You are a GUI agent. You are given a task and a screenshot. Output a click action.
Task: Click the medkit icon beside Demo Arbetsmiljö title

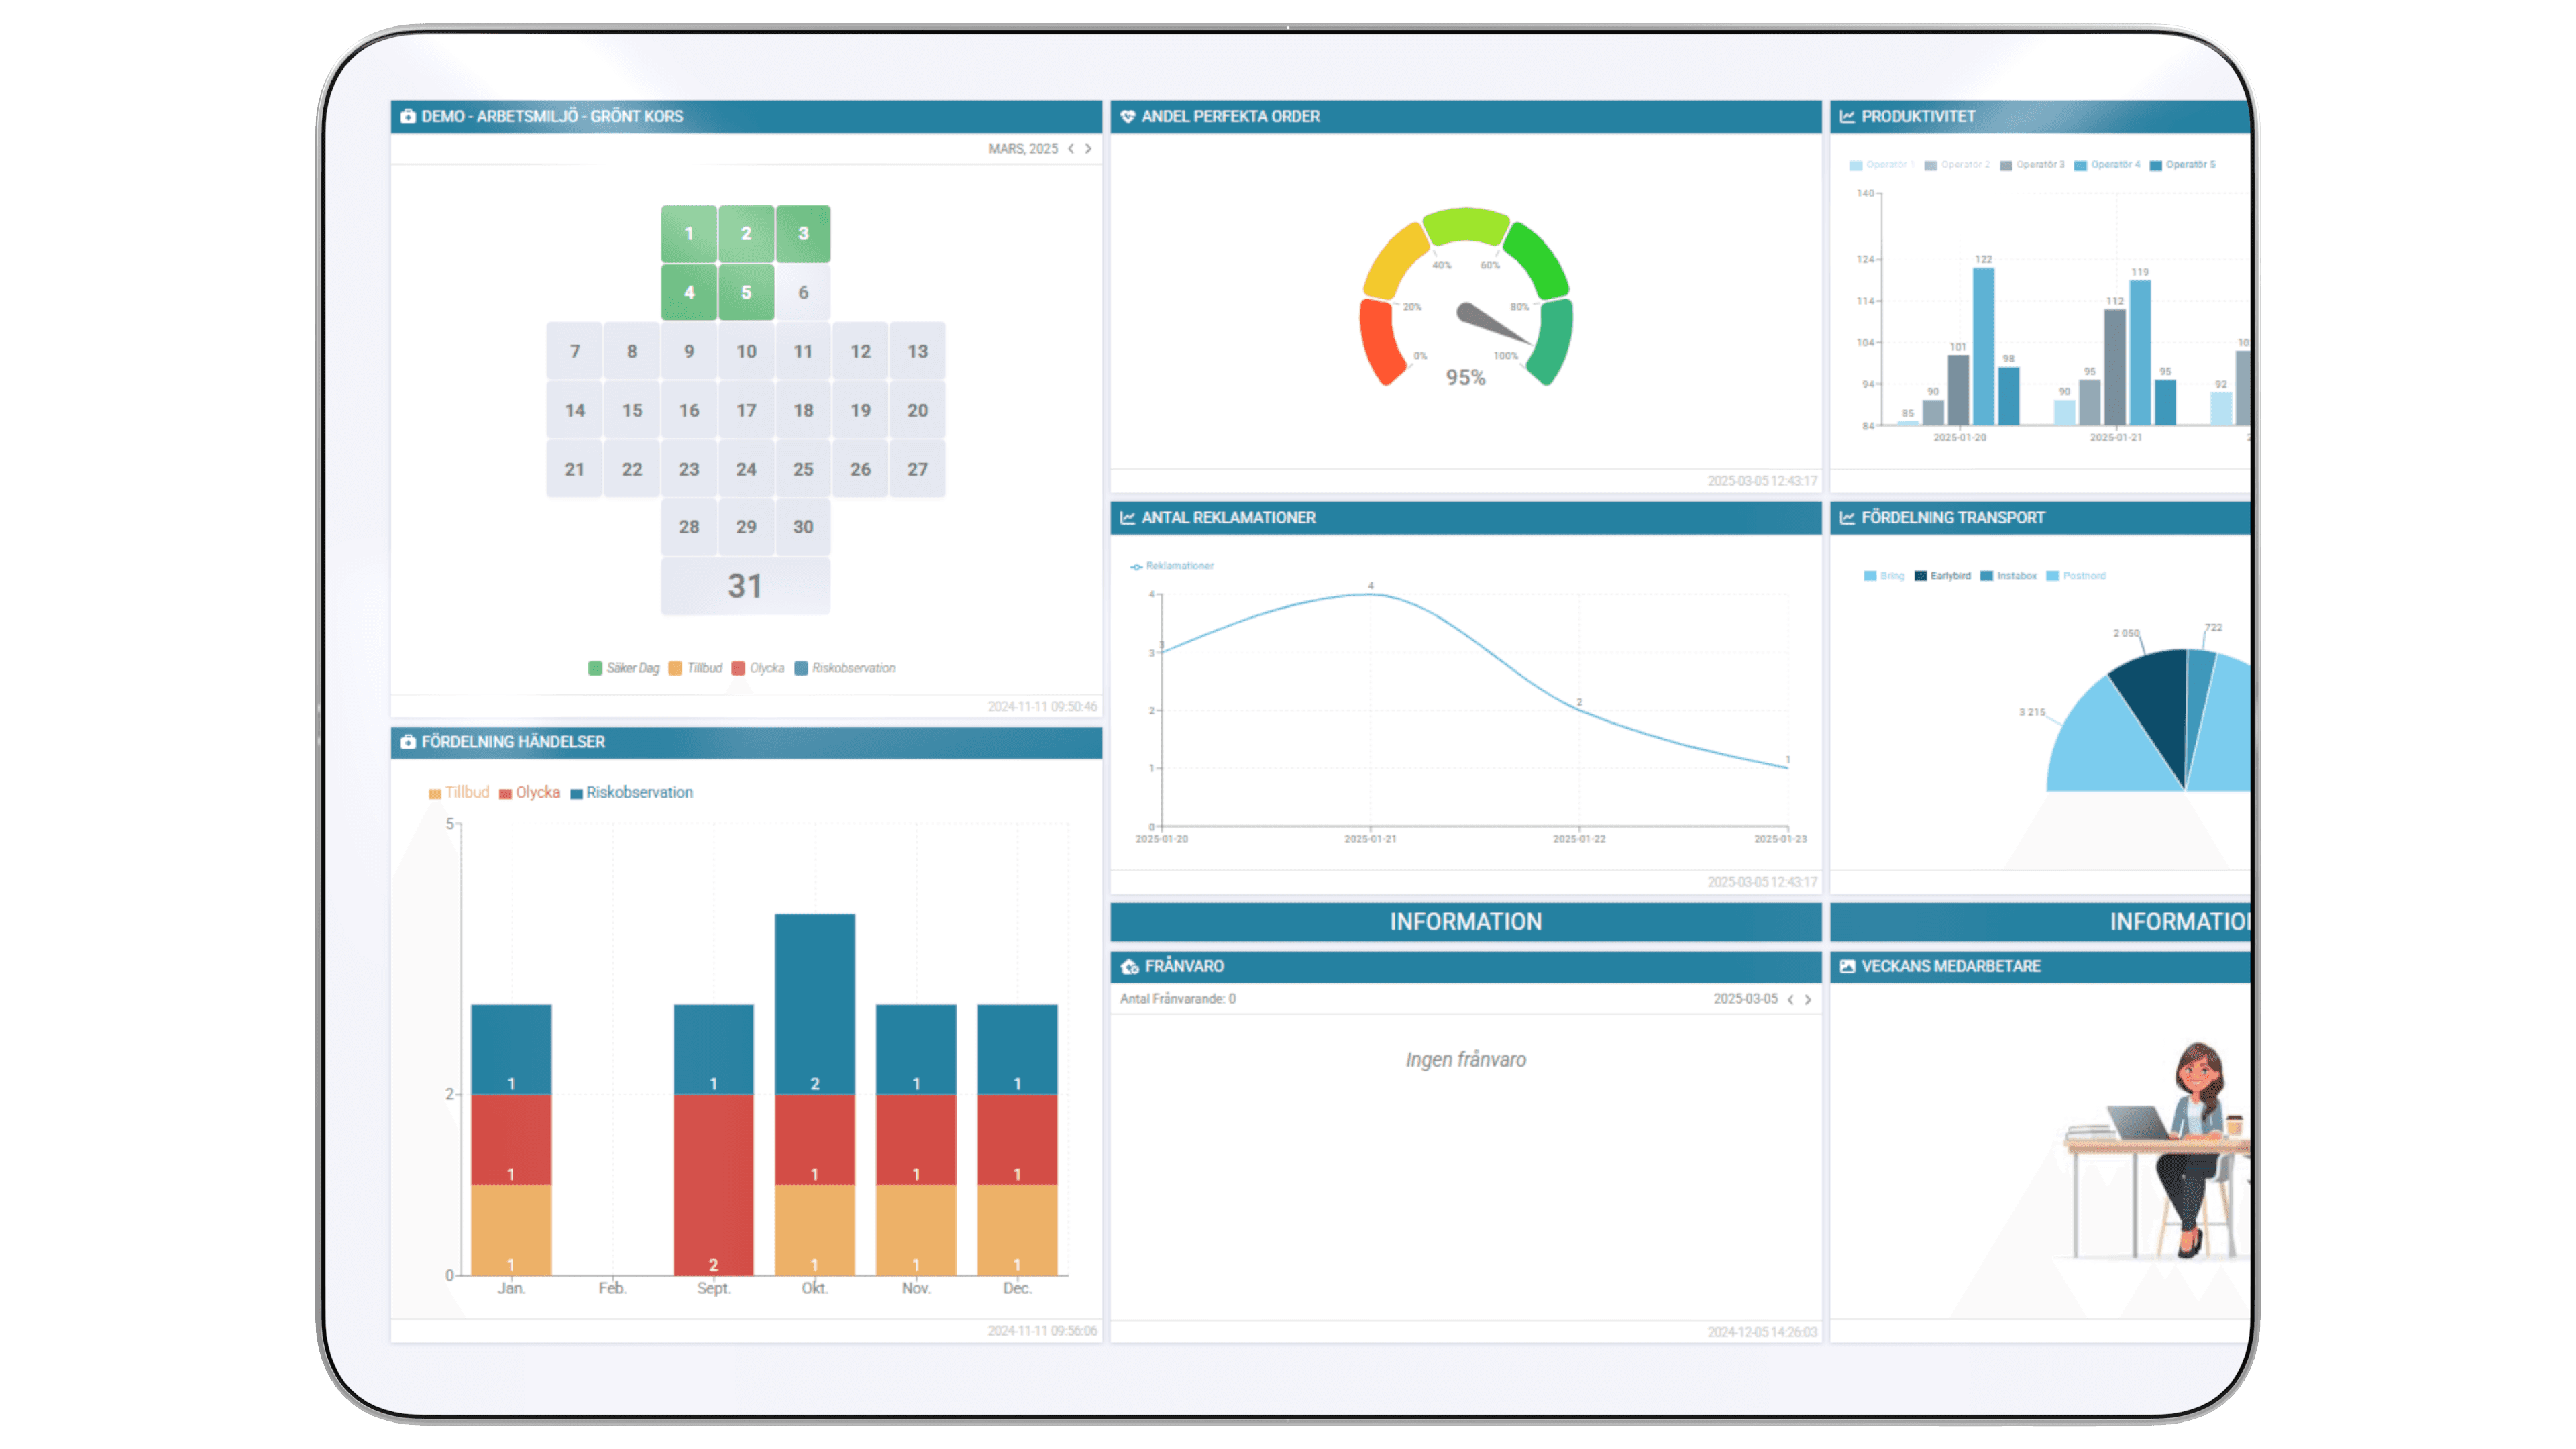point(408,116)
